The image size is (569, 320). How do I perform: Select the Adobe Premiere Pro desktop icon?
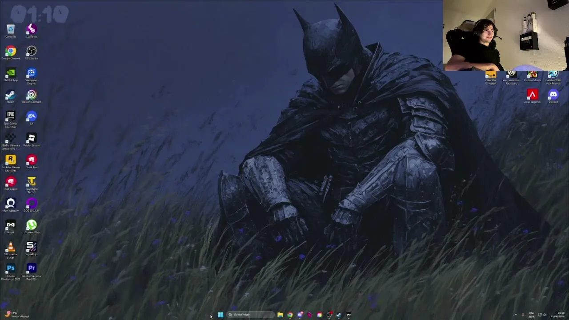pyautogui.click(x=31, y=272)
